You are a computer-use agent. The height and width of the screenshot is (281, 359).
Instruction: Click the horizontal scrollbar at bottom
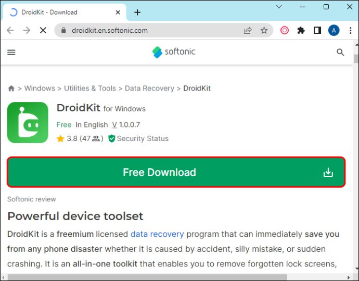147,277
